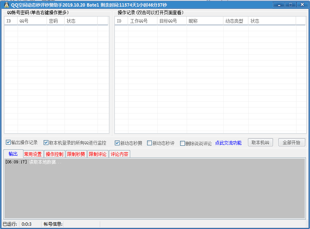Select the 操作控制 tab
This screenshot has width=310, height=229.
click(55, 154)
